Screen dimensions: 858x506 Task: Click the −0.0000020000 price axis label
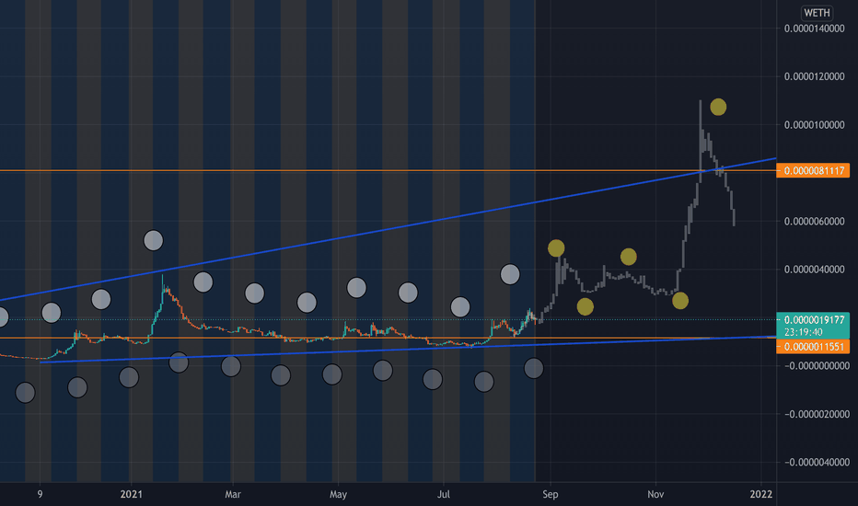pyautogui.click(x=817, y=414)
